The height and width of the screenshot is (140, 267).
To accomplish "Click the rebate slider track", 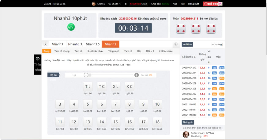I will (x=111, y=75).
